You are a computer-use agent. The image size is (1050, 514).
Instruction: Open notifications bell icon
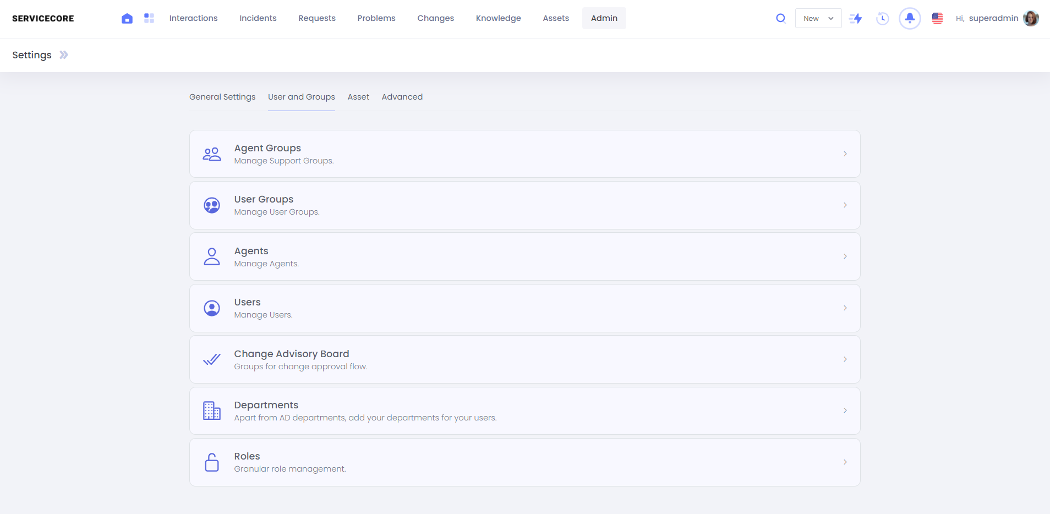tap(910, 18)
